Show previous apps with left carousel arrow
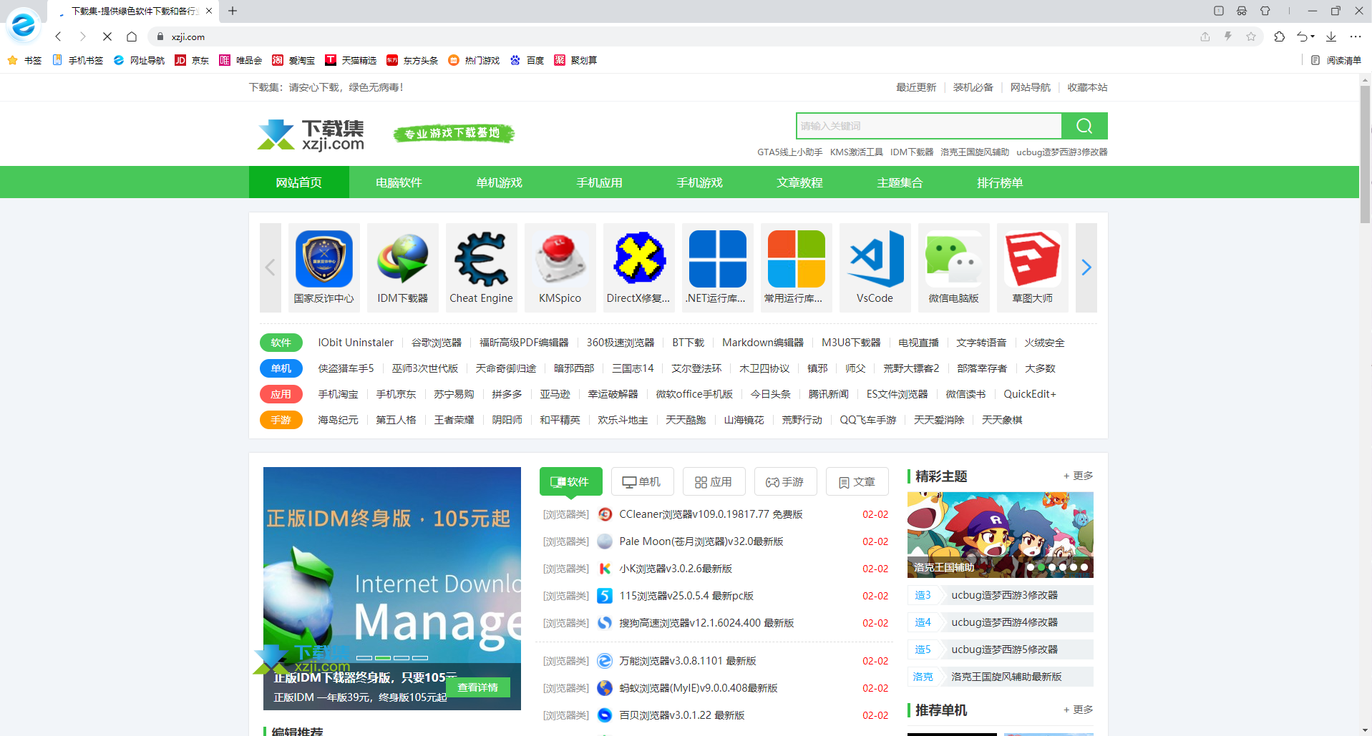1372x736 pixels. click(271, 268)
